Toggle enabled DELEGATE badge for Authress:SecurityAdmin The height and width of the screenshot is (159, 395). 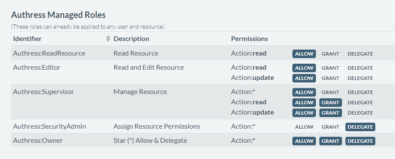(360, 127)
